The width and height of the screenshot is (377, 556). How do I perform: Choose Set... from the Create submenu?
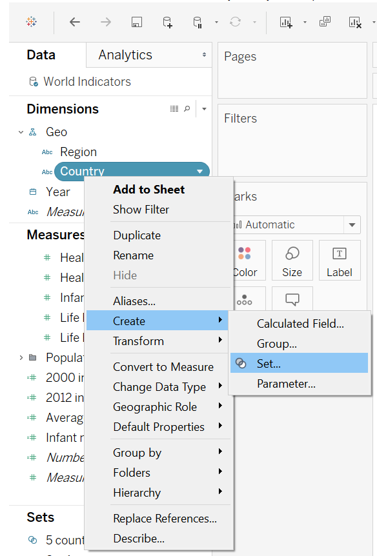(271, 363)
